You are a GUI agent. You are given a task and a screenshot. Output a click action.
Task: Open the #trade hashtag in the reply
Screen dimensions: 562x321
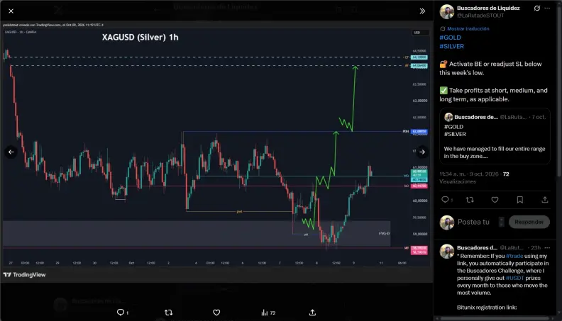click(x=514, y=256)
